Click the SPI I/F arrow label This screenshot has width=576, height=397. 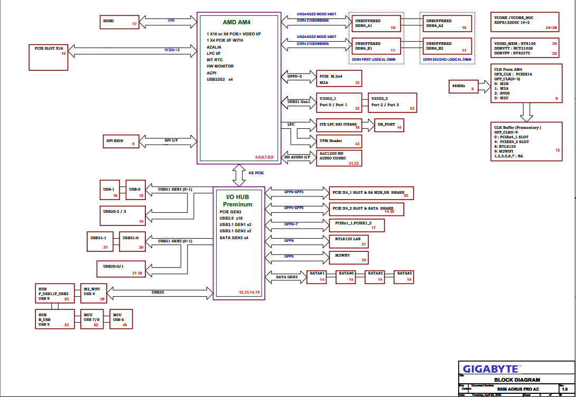(171, 140)
